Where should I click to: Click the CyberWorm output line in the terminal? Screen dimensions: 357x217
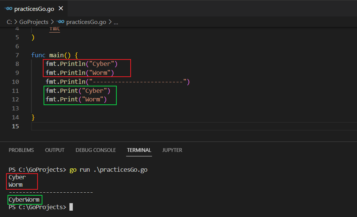click(x=24, y=200)
